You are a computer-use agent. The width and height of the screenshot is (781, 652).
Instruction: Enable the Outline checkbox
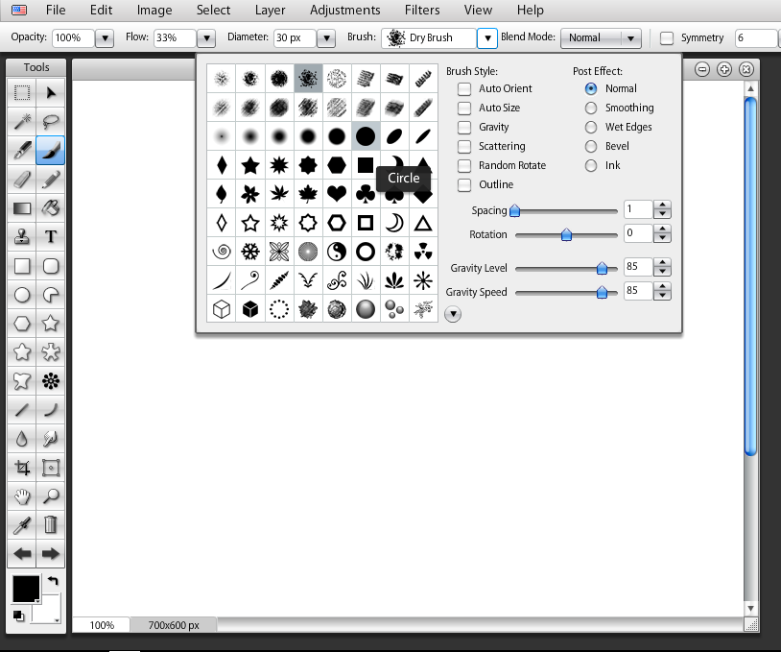pyautogui.click(x=464, y=185)
